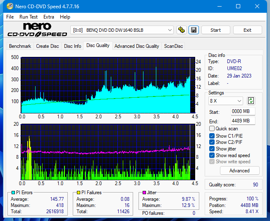This screenshot has width=270, height=221.
Task: Open the drive options icon next to drive selector
Action: point(182,30)
